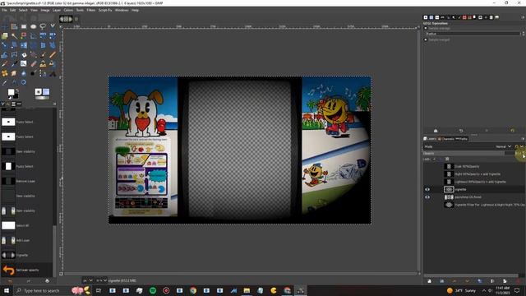This screenshot has width=526, height=296.
Task: Click the foreground color swatch
Action: [11, 92]
